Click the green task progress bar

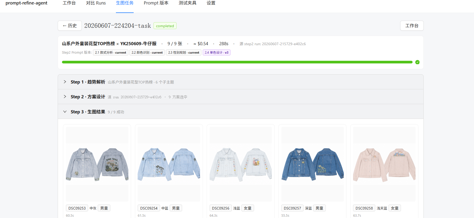point(237,62)
